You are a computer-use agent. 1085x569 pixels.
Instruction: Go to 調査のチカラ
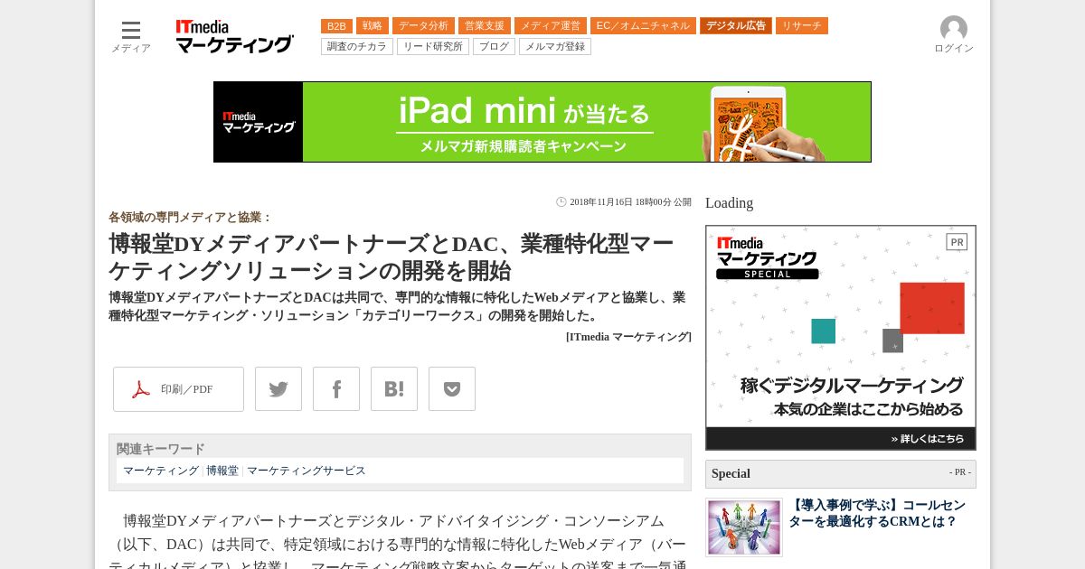click(357, 46)
